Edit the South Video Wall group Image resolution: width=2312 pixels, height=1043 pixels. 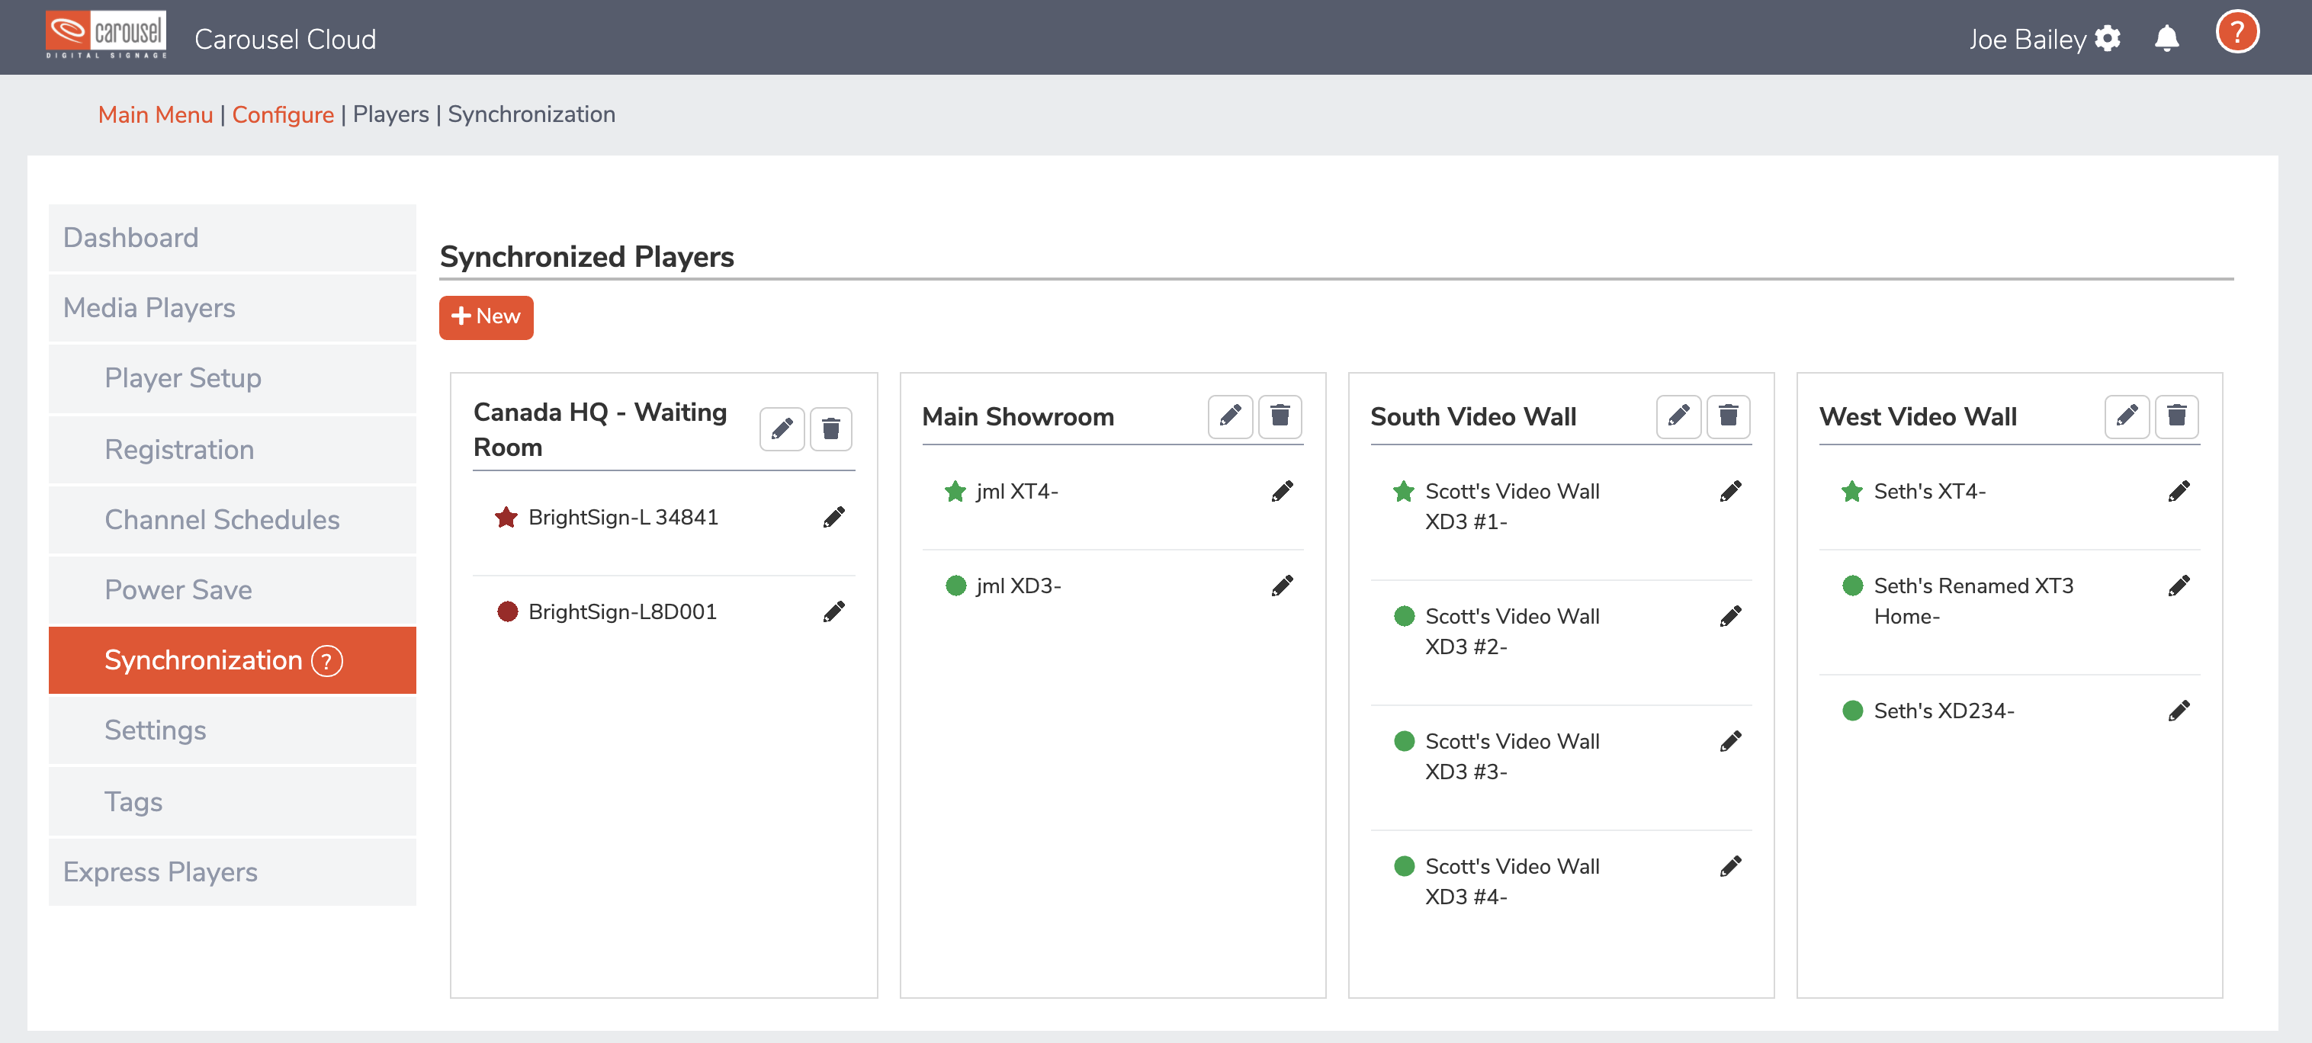pyautogui.click(x=1678, y=416)
